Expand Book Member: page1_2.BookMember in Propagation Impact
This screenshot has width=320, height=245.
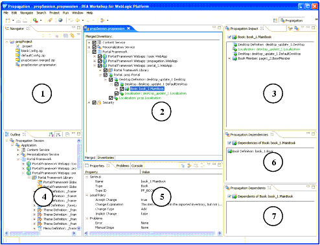(x=229, y=58)
